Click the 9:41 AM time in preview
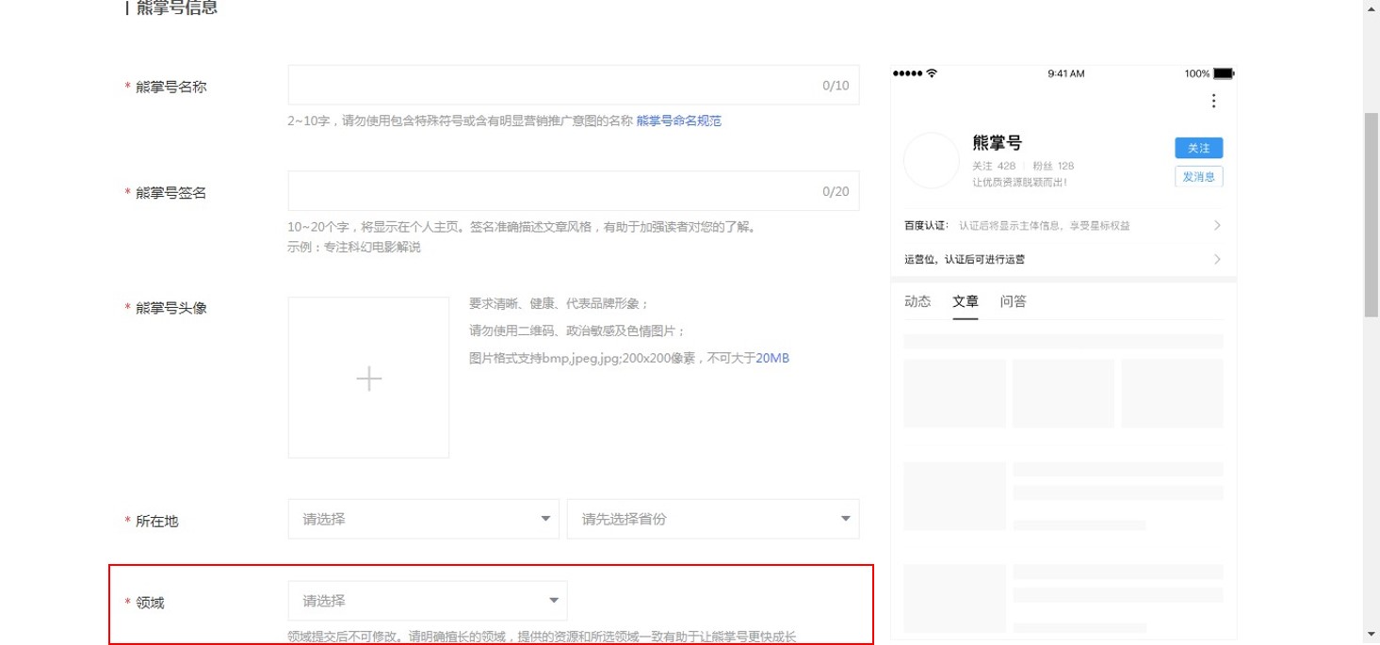This screenshot has width=1380, height=645. tap(1065, 73)
